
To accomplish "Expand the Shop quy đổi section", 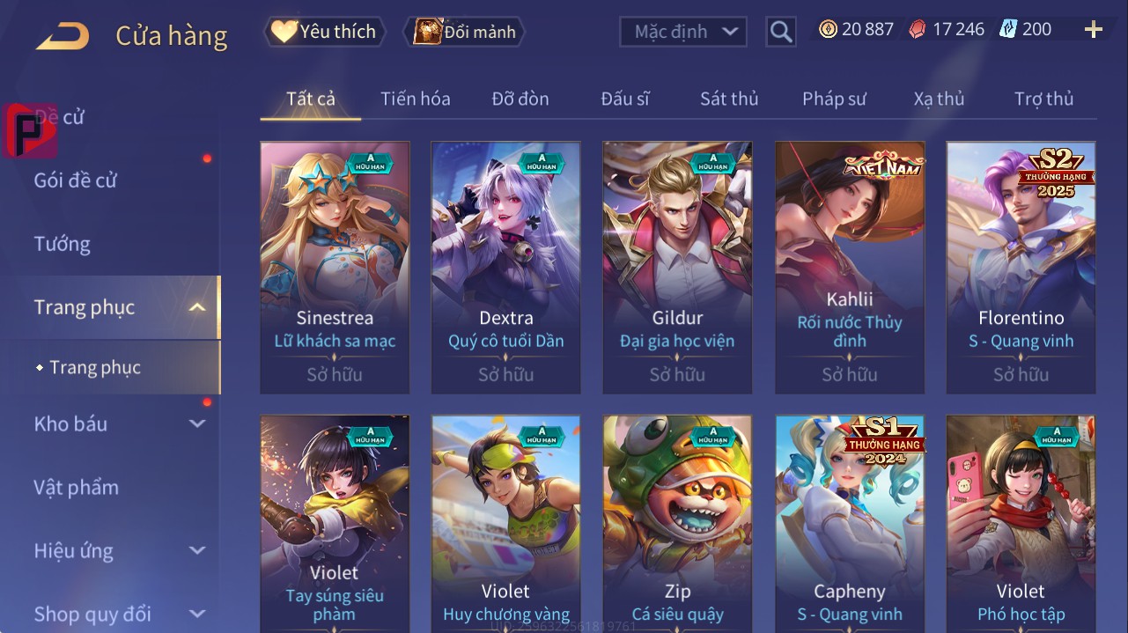I will pyautogui.click(x=197, y=614).
